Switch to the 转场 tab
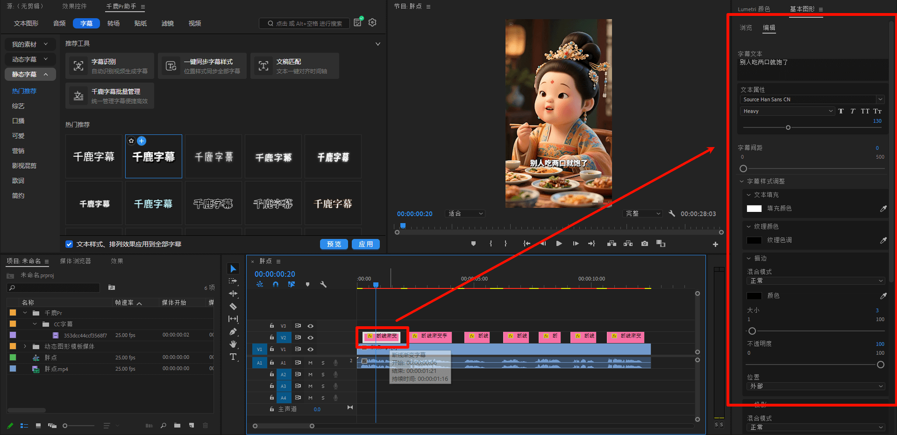 tap(114, 23)
